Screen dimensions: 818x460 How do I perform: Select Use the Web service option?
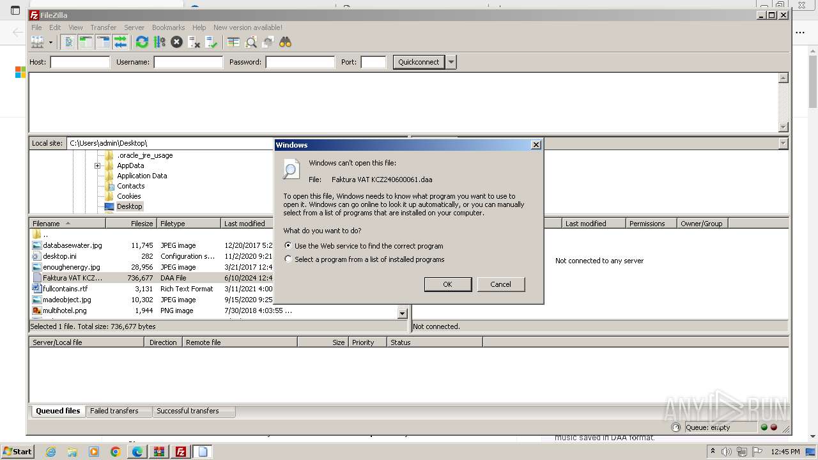click(288, 245)
